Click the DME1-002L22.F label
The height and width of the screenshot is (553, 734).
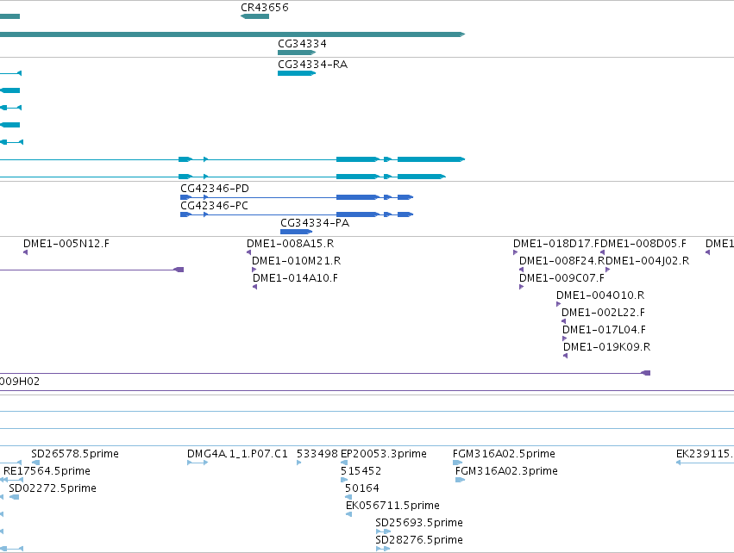coord(604,313)
